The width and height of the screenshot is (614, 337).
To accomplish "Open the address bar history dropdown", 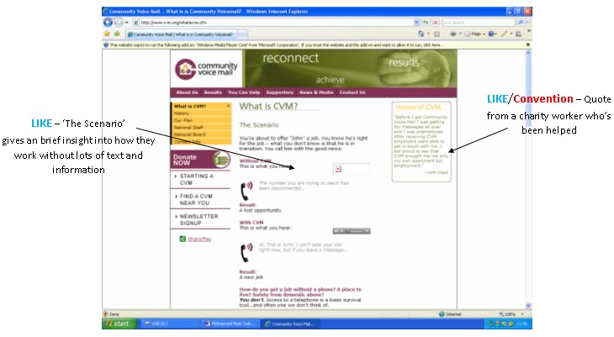I will [x=416, y=23].
